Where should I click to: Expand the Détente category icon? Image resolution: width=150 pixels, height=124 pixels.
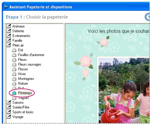click(9, 31)
